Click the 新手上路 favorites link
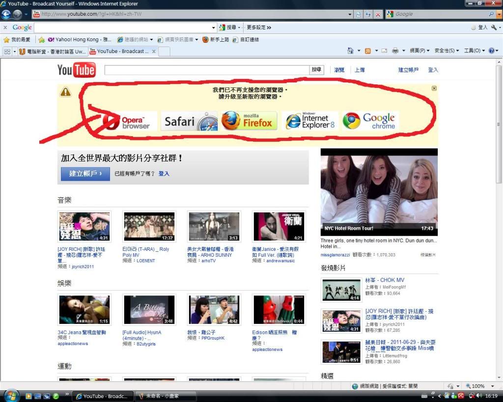503x402 pixels. [216, 40]
